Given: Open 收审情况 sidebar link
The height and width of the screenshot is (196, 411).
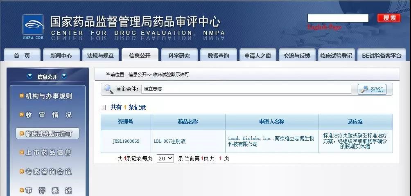Looking at the screenshot, I should (x=48, y=115).
